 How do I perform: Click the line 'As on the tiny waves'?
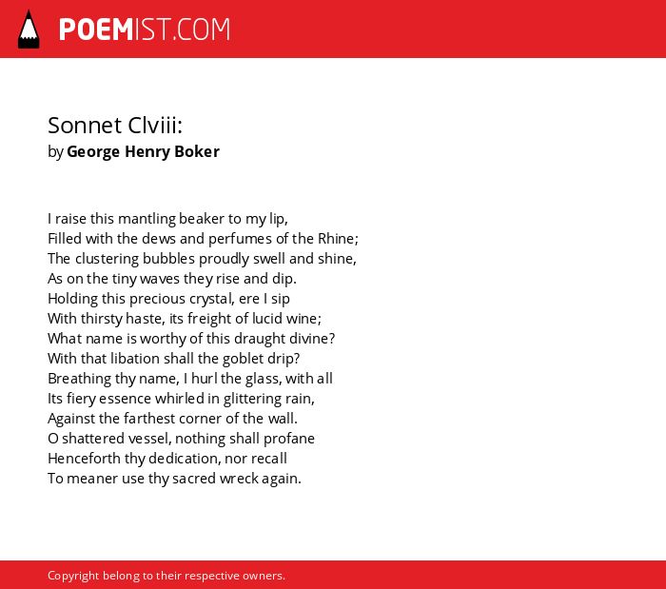(x=172, y=279)
